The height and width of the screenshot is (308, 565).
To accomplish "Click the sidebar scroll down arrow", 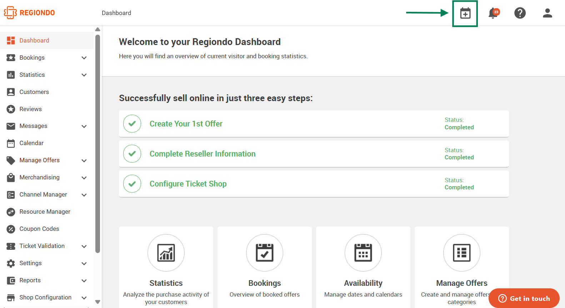I will (97, 302).
